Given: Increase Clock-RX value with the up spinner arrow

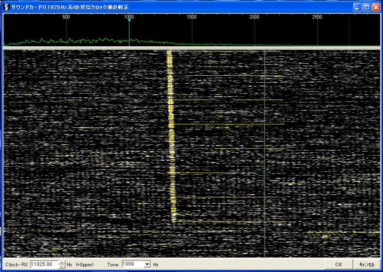Looking at the screenshot, I should tap(62, 262).
